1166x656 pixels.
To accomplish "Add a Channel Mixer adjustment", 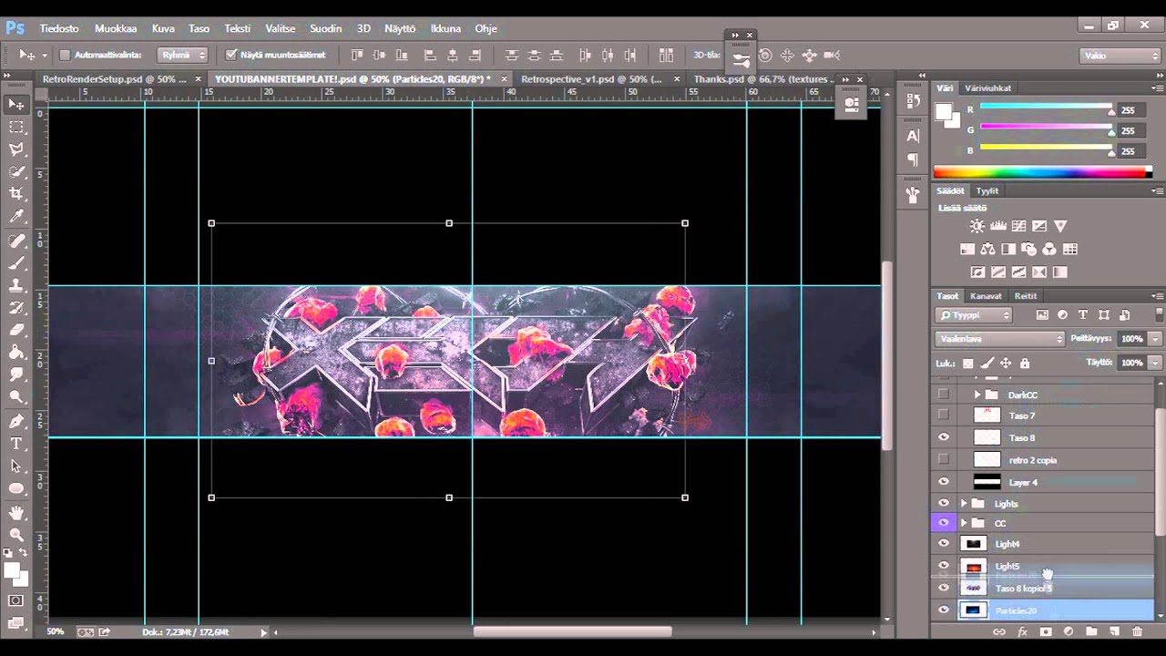I will [1049, 249].
